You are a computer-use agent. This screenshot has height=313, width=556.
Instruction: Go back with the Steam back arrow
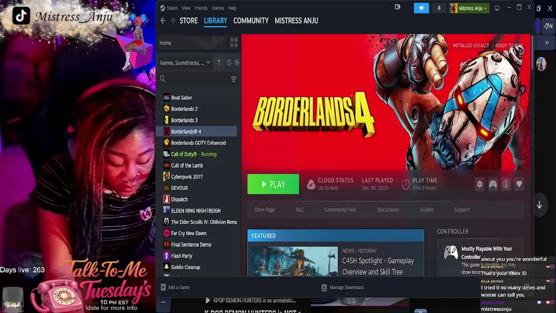163,20
